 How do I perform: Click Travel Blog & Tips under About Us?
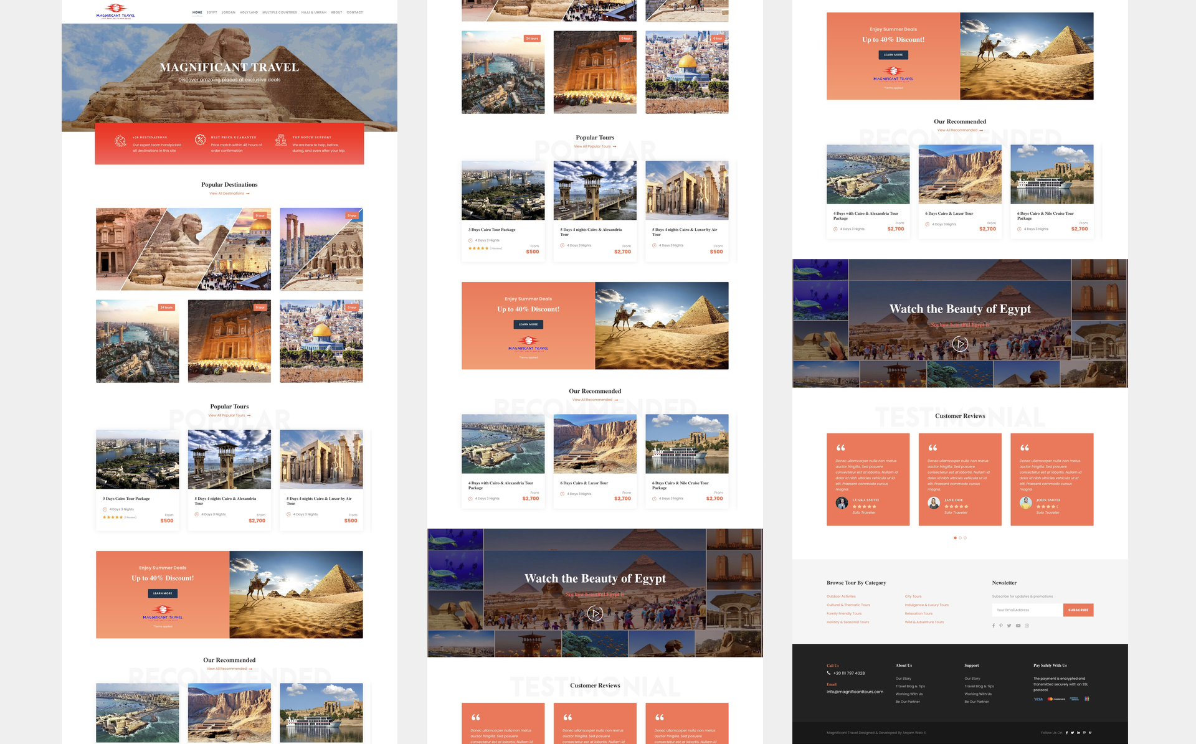(910, 686)
